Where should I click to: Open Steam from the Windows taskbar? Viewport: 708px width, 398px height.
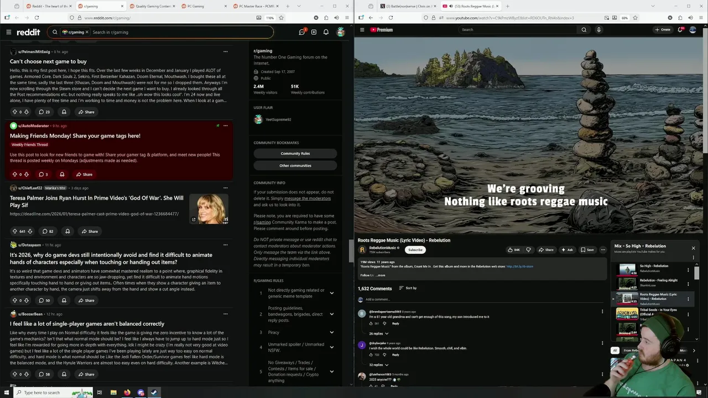pyautogui.click(x=154, y=392)
